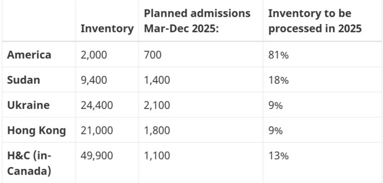Click the Inventory column header
The image size is (383, 183).
(x=107, y=29)
